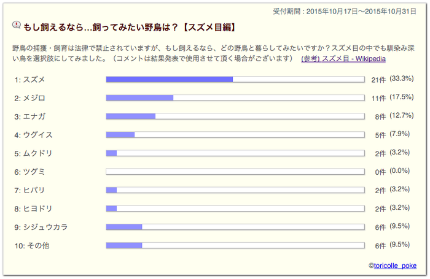Image resolution: width=430 pixels, height=279 pixels.
Task: Click the エナガ result bar
Action: [235, 117]
